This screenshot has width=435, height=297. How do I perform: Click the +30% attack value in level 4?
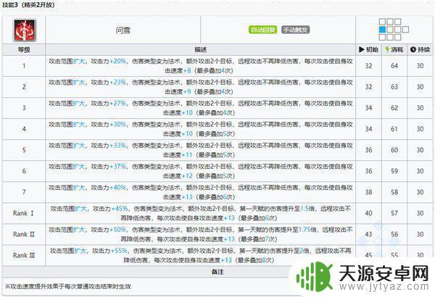pos(118,125)
